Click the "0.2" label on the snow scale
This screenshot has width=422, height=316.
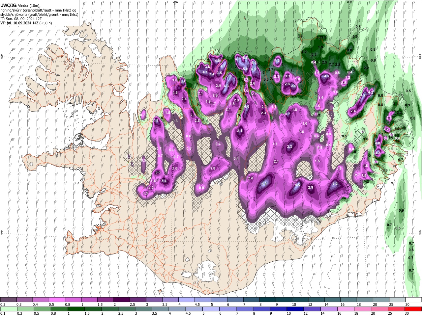(3, 304)
